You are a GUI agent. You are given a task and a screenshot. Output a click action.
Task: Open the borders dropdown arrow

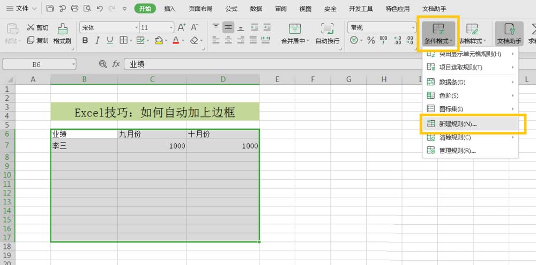pos(131,41)
